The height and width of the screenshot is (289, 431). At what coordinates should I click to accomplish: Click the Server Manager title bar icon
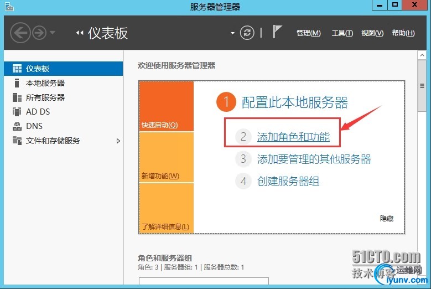point(9,6)
